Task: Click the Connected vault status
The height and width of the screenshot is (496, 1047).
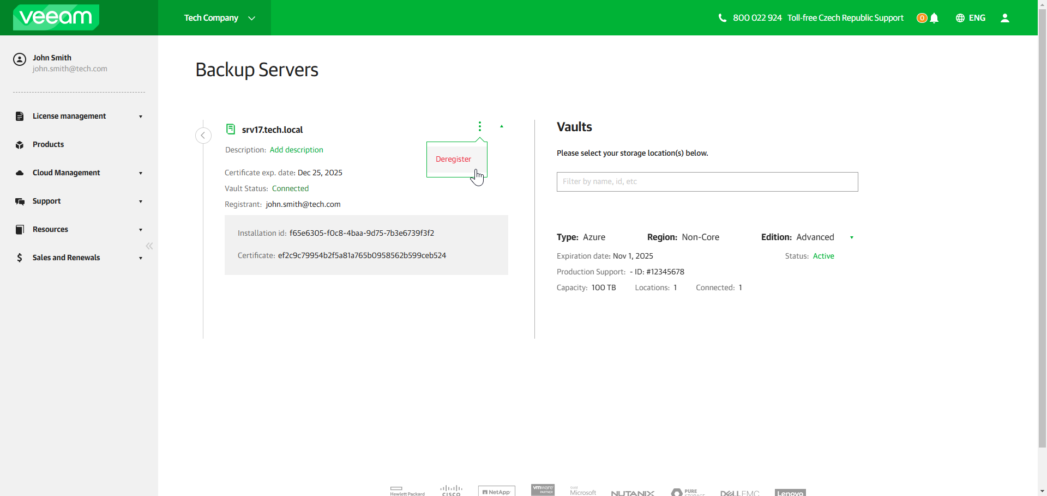Action: coord(290,188)
